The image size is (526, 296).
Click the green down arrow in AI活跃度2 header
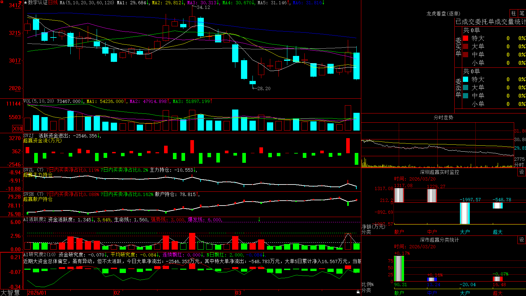259,219
